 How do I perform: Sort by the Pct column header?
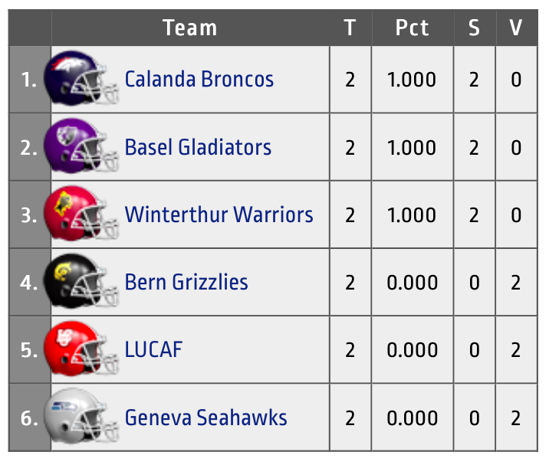(x=412, y=28)
